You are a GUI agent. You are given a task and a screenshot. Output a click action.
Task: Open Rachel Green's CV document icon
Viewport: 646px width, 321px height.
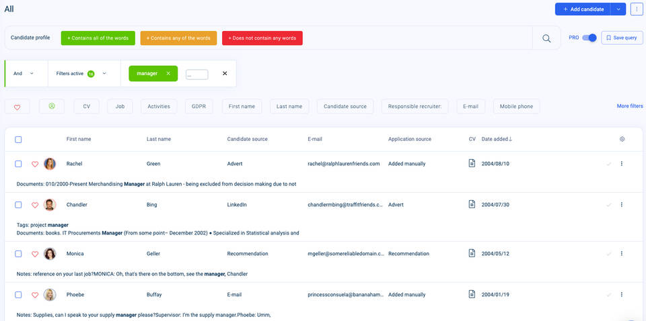[472, 163]
